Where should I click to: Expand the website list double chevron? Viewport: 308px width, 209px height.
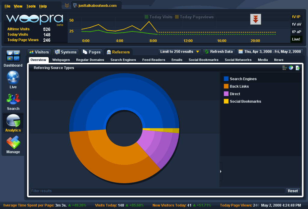tap(67, 5)
